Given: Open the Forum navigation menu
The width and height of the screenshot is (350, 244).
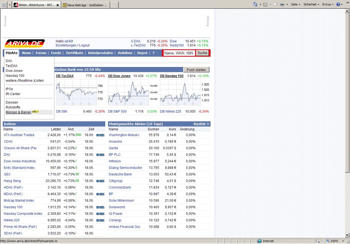Looking at the screenshot, I should tap(41, 53).
